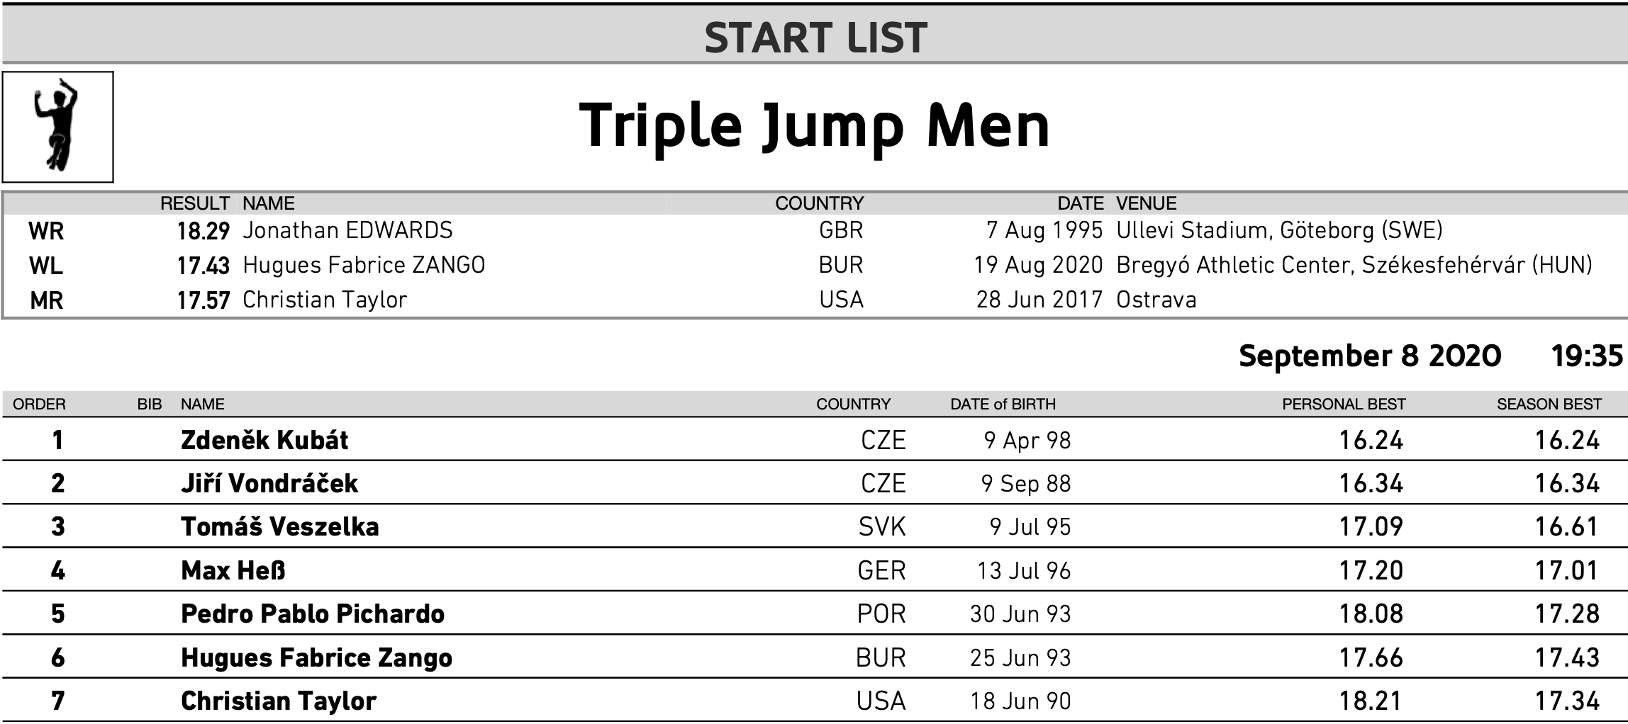This screenshot has height=724, width=1628.
Task: Select Pedro Pablo Pichardo's name
Action: click(x=313, y=613)
